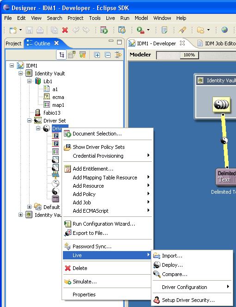Click the flashlight search toolbar icon
The width and height of the screenshot is (236, 307).
point(182,30)
